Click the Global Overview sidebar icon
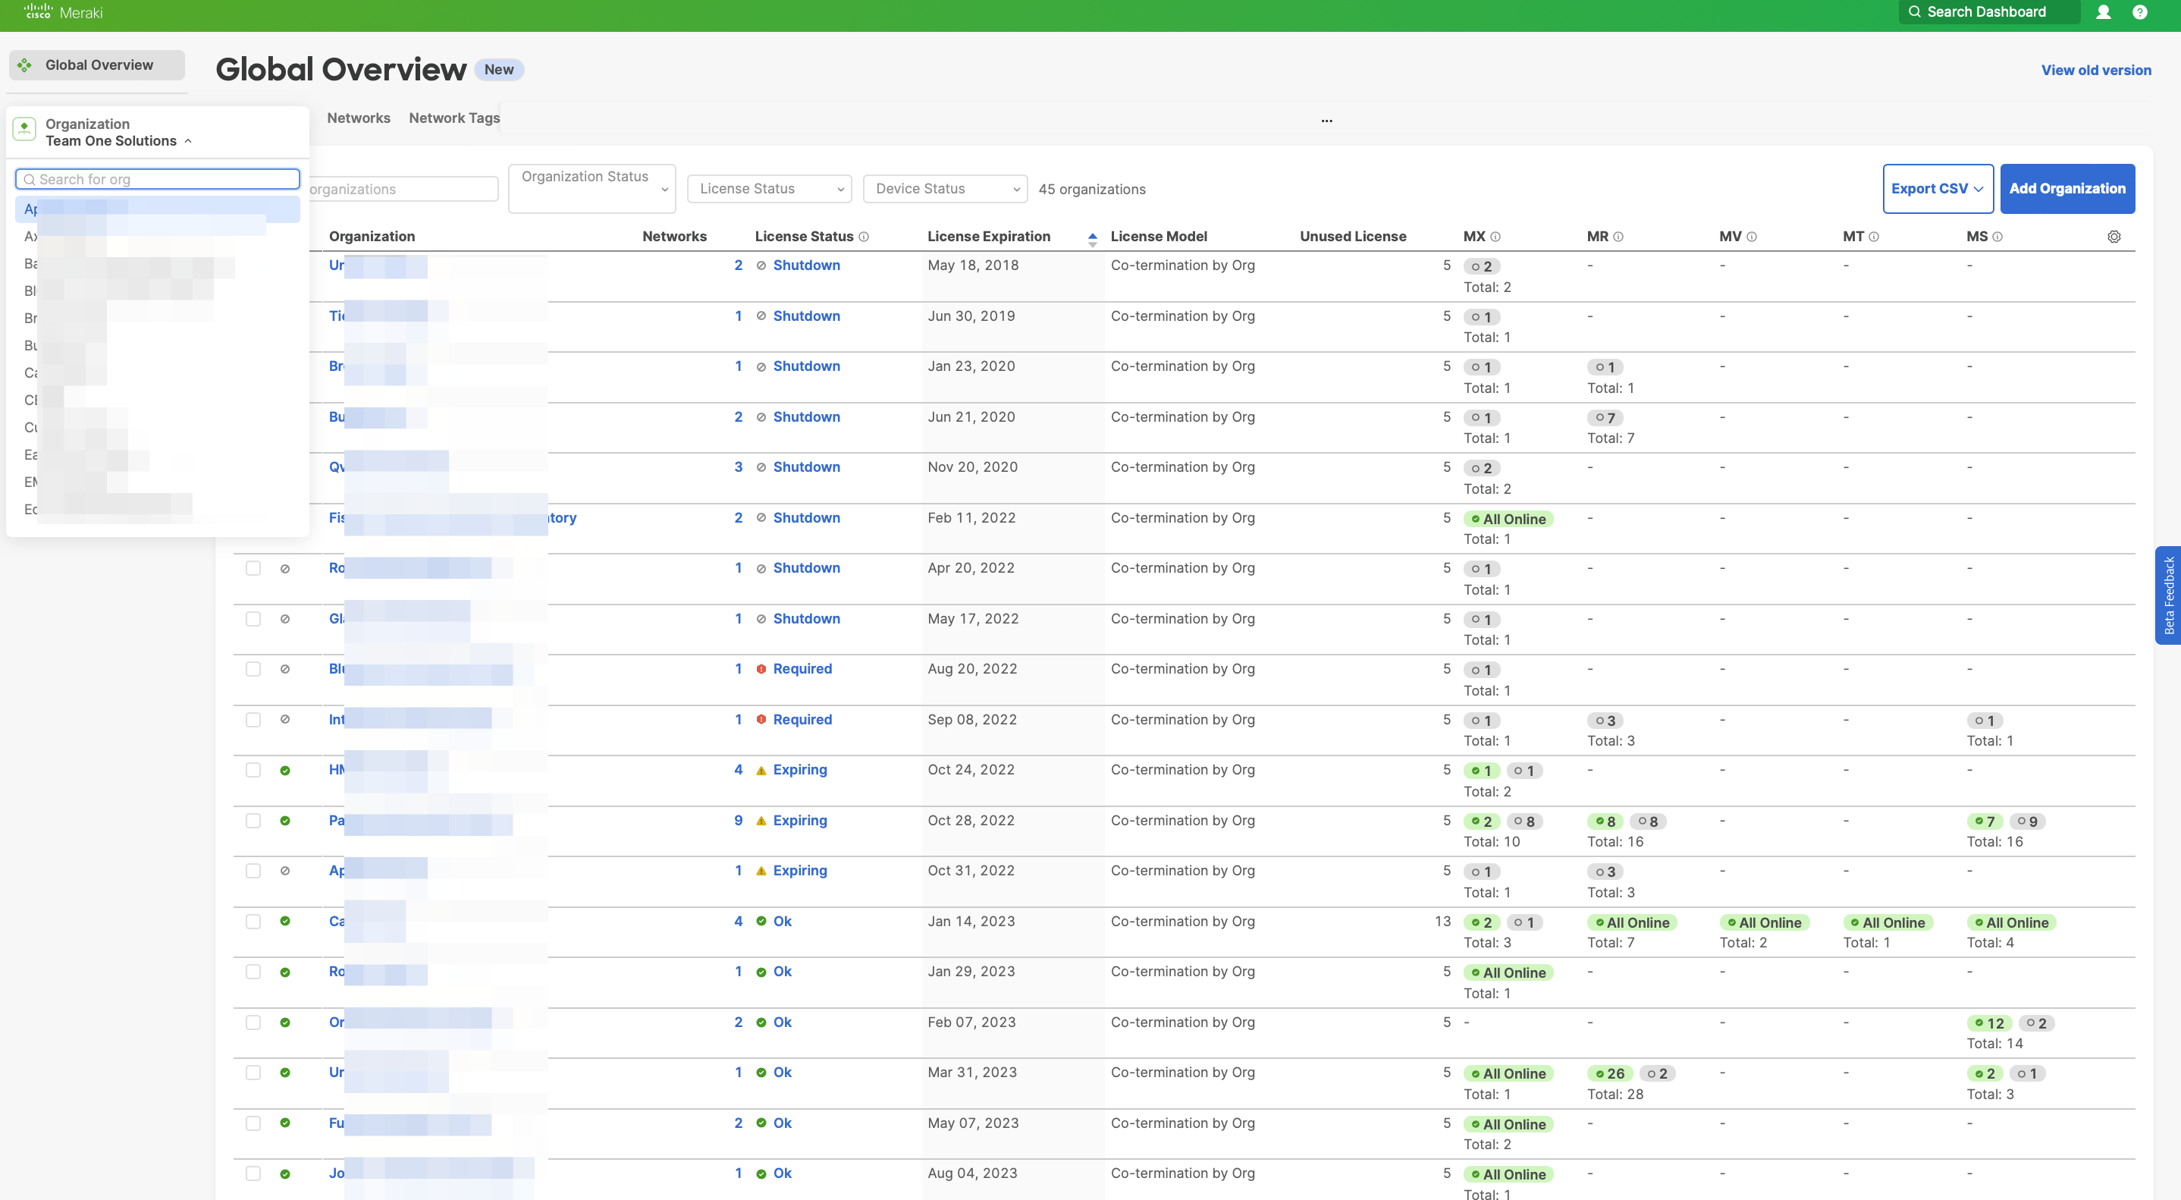 24,65
